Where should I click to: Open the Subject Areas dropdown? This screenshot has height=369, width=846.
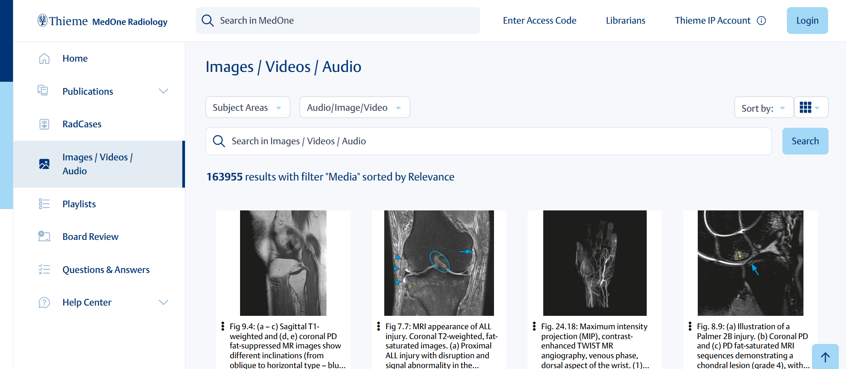(248, 108)
